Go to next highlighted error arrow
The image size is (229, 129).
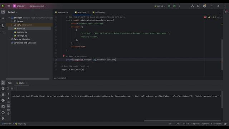coord(221,17)
